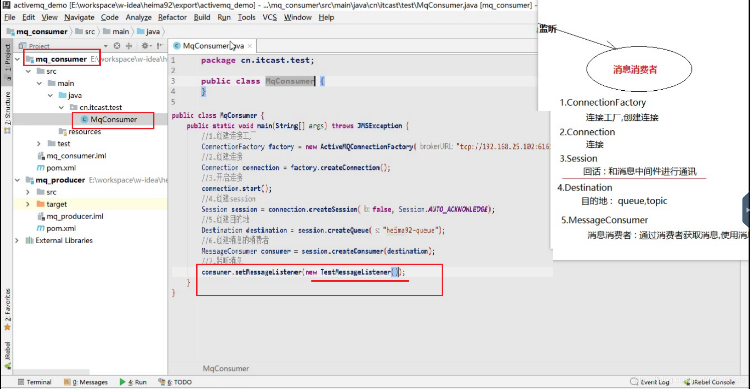
Task: Click the External Libraries icon
Action: click(29, 241)
